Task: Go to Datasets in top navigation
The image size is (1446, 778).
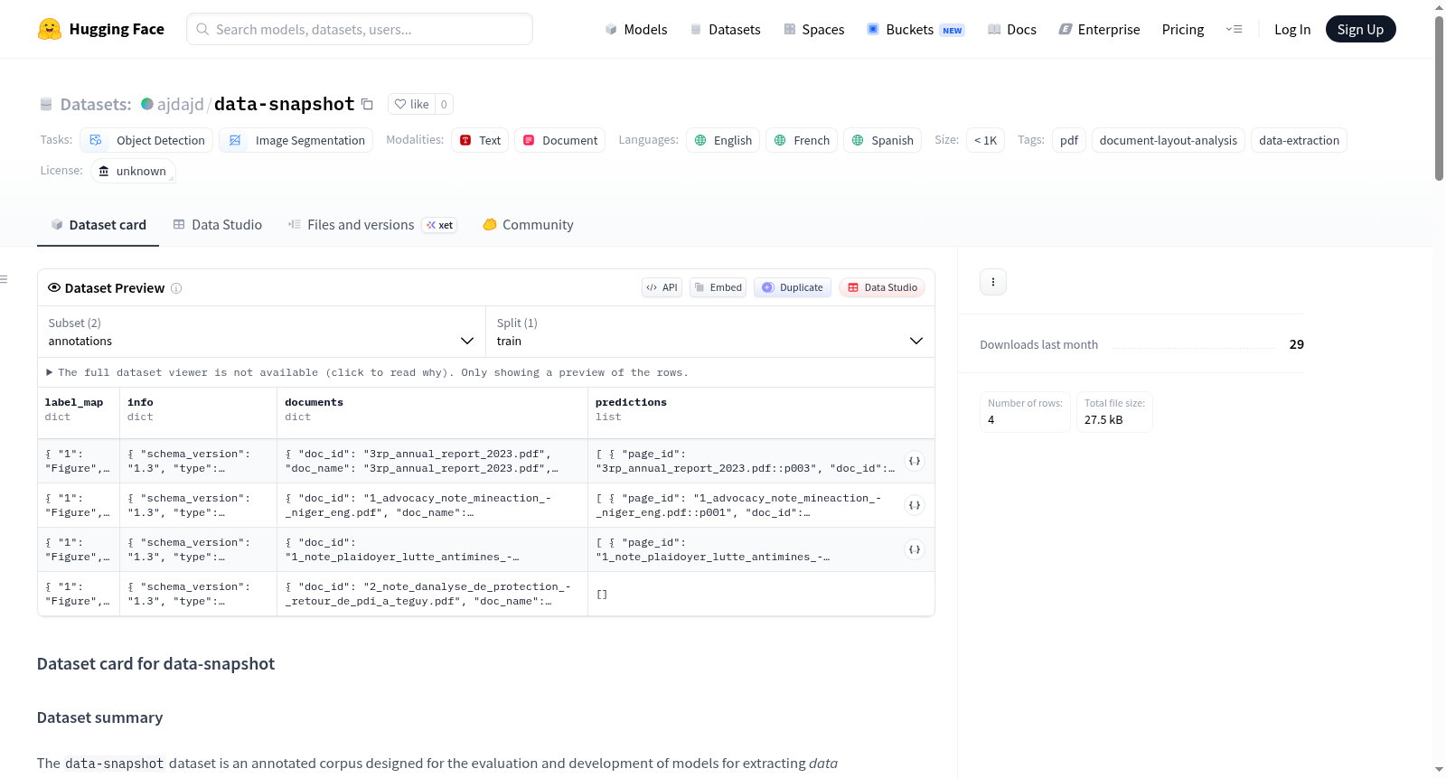Action: pos(725,29)
